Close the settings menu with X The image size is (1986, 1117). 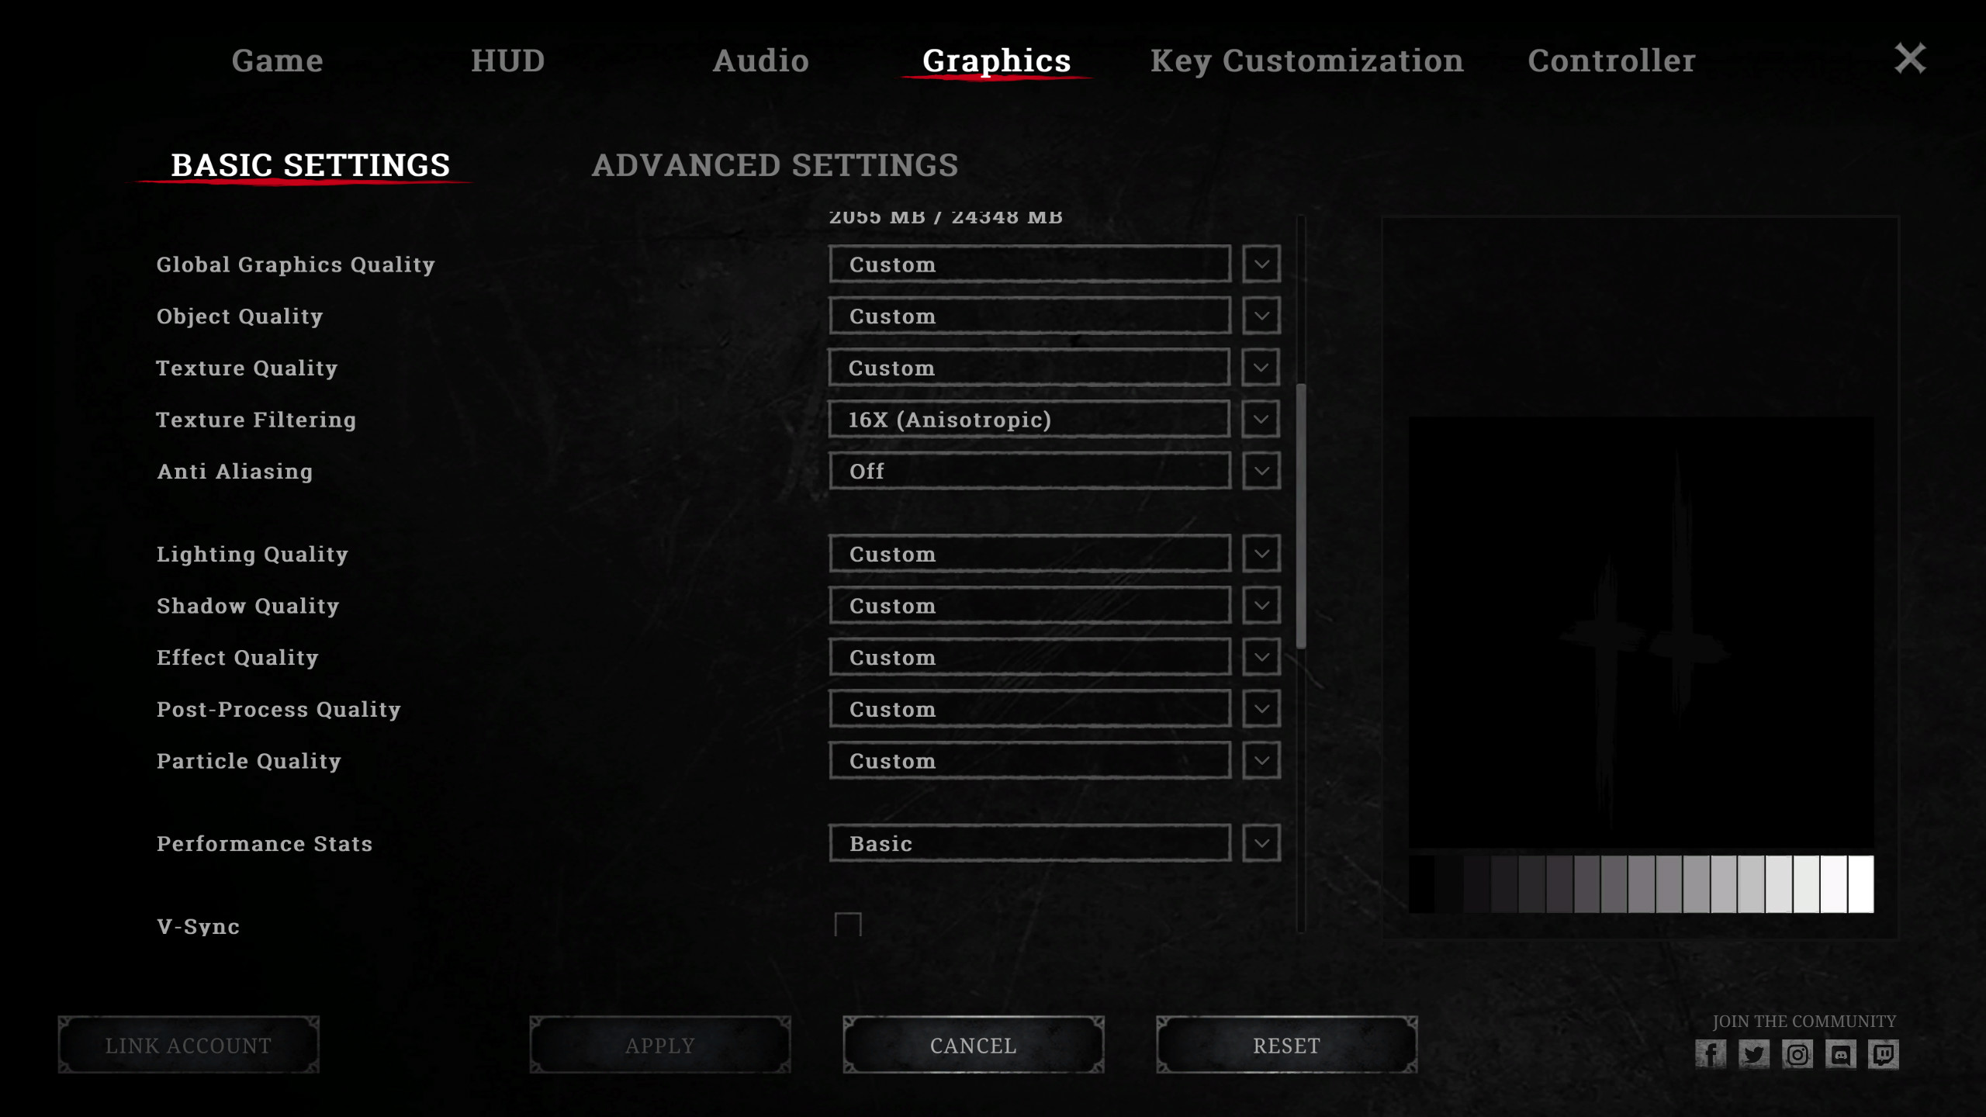(x=1909, y=59)
